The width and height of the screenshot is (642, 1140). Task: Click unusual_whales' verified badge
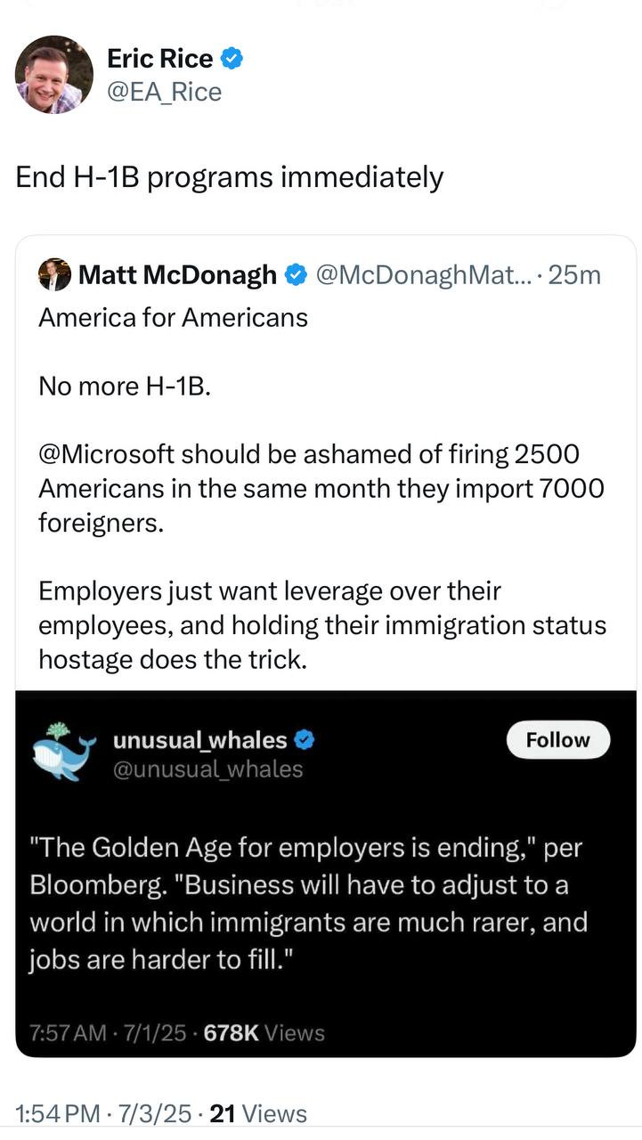[x=305, y=740]
